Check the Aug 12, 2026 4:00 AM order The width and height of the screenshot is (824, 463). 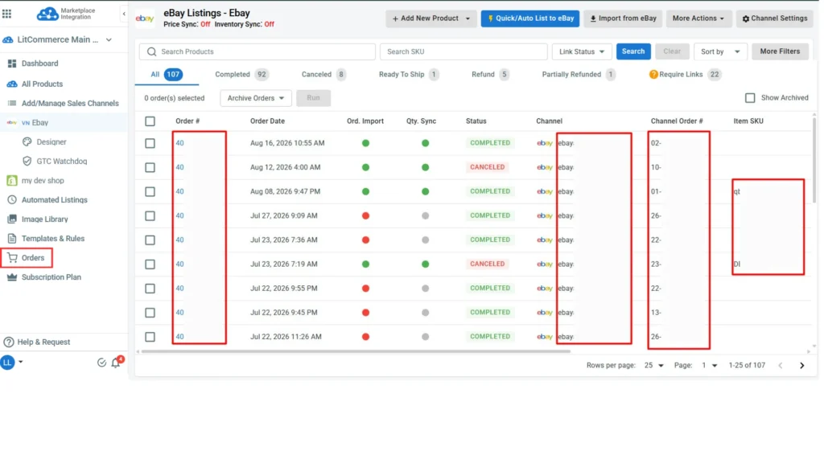150,167
